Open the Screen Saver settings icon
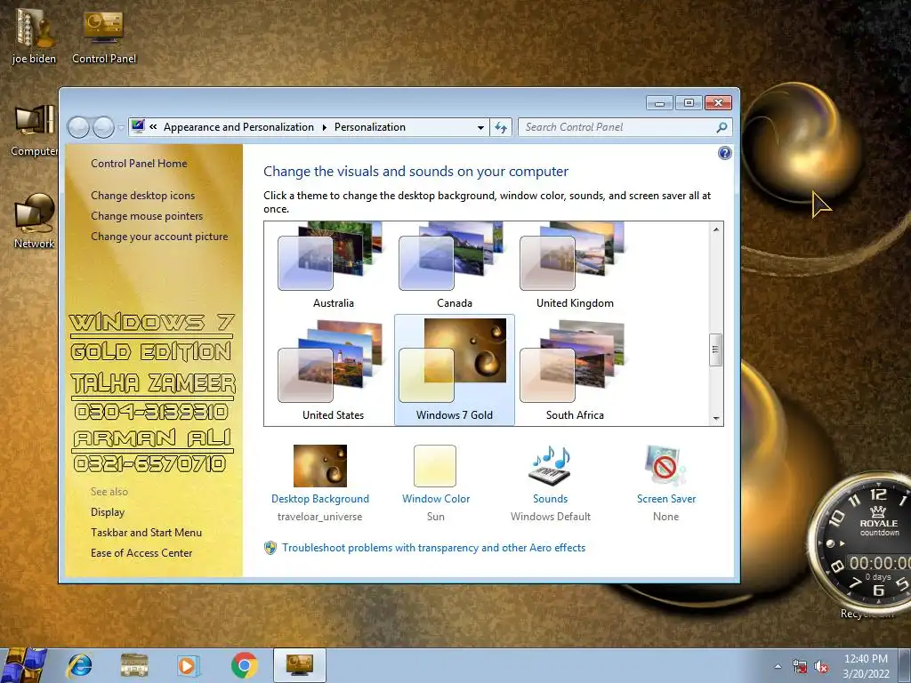Viewport: 911px width, 683px height. (665, 466)
